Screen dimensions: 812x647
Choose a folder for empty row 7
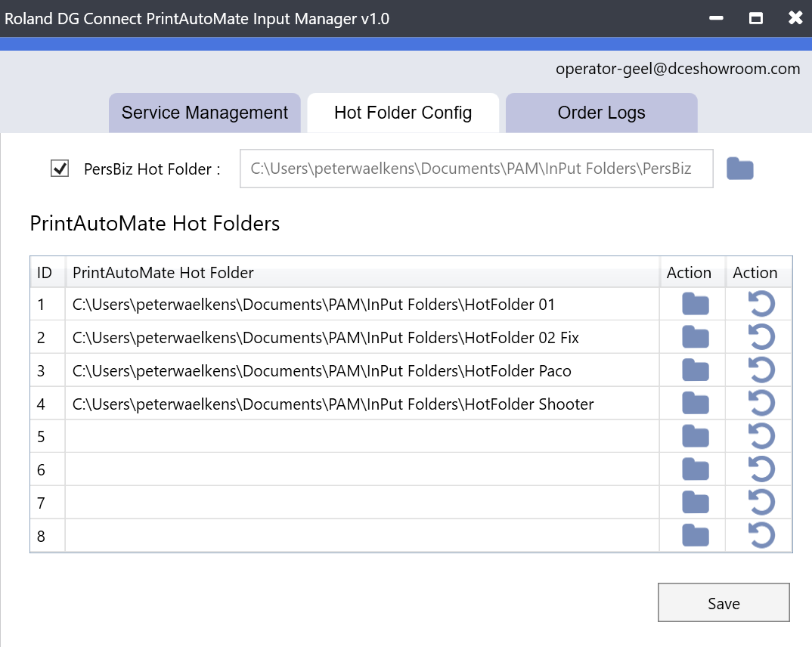pyautogui.click(x=695, y=503)
